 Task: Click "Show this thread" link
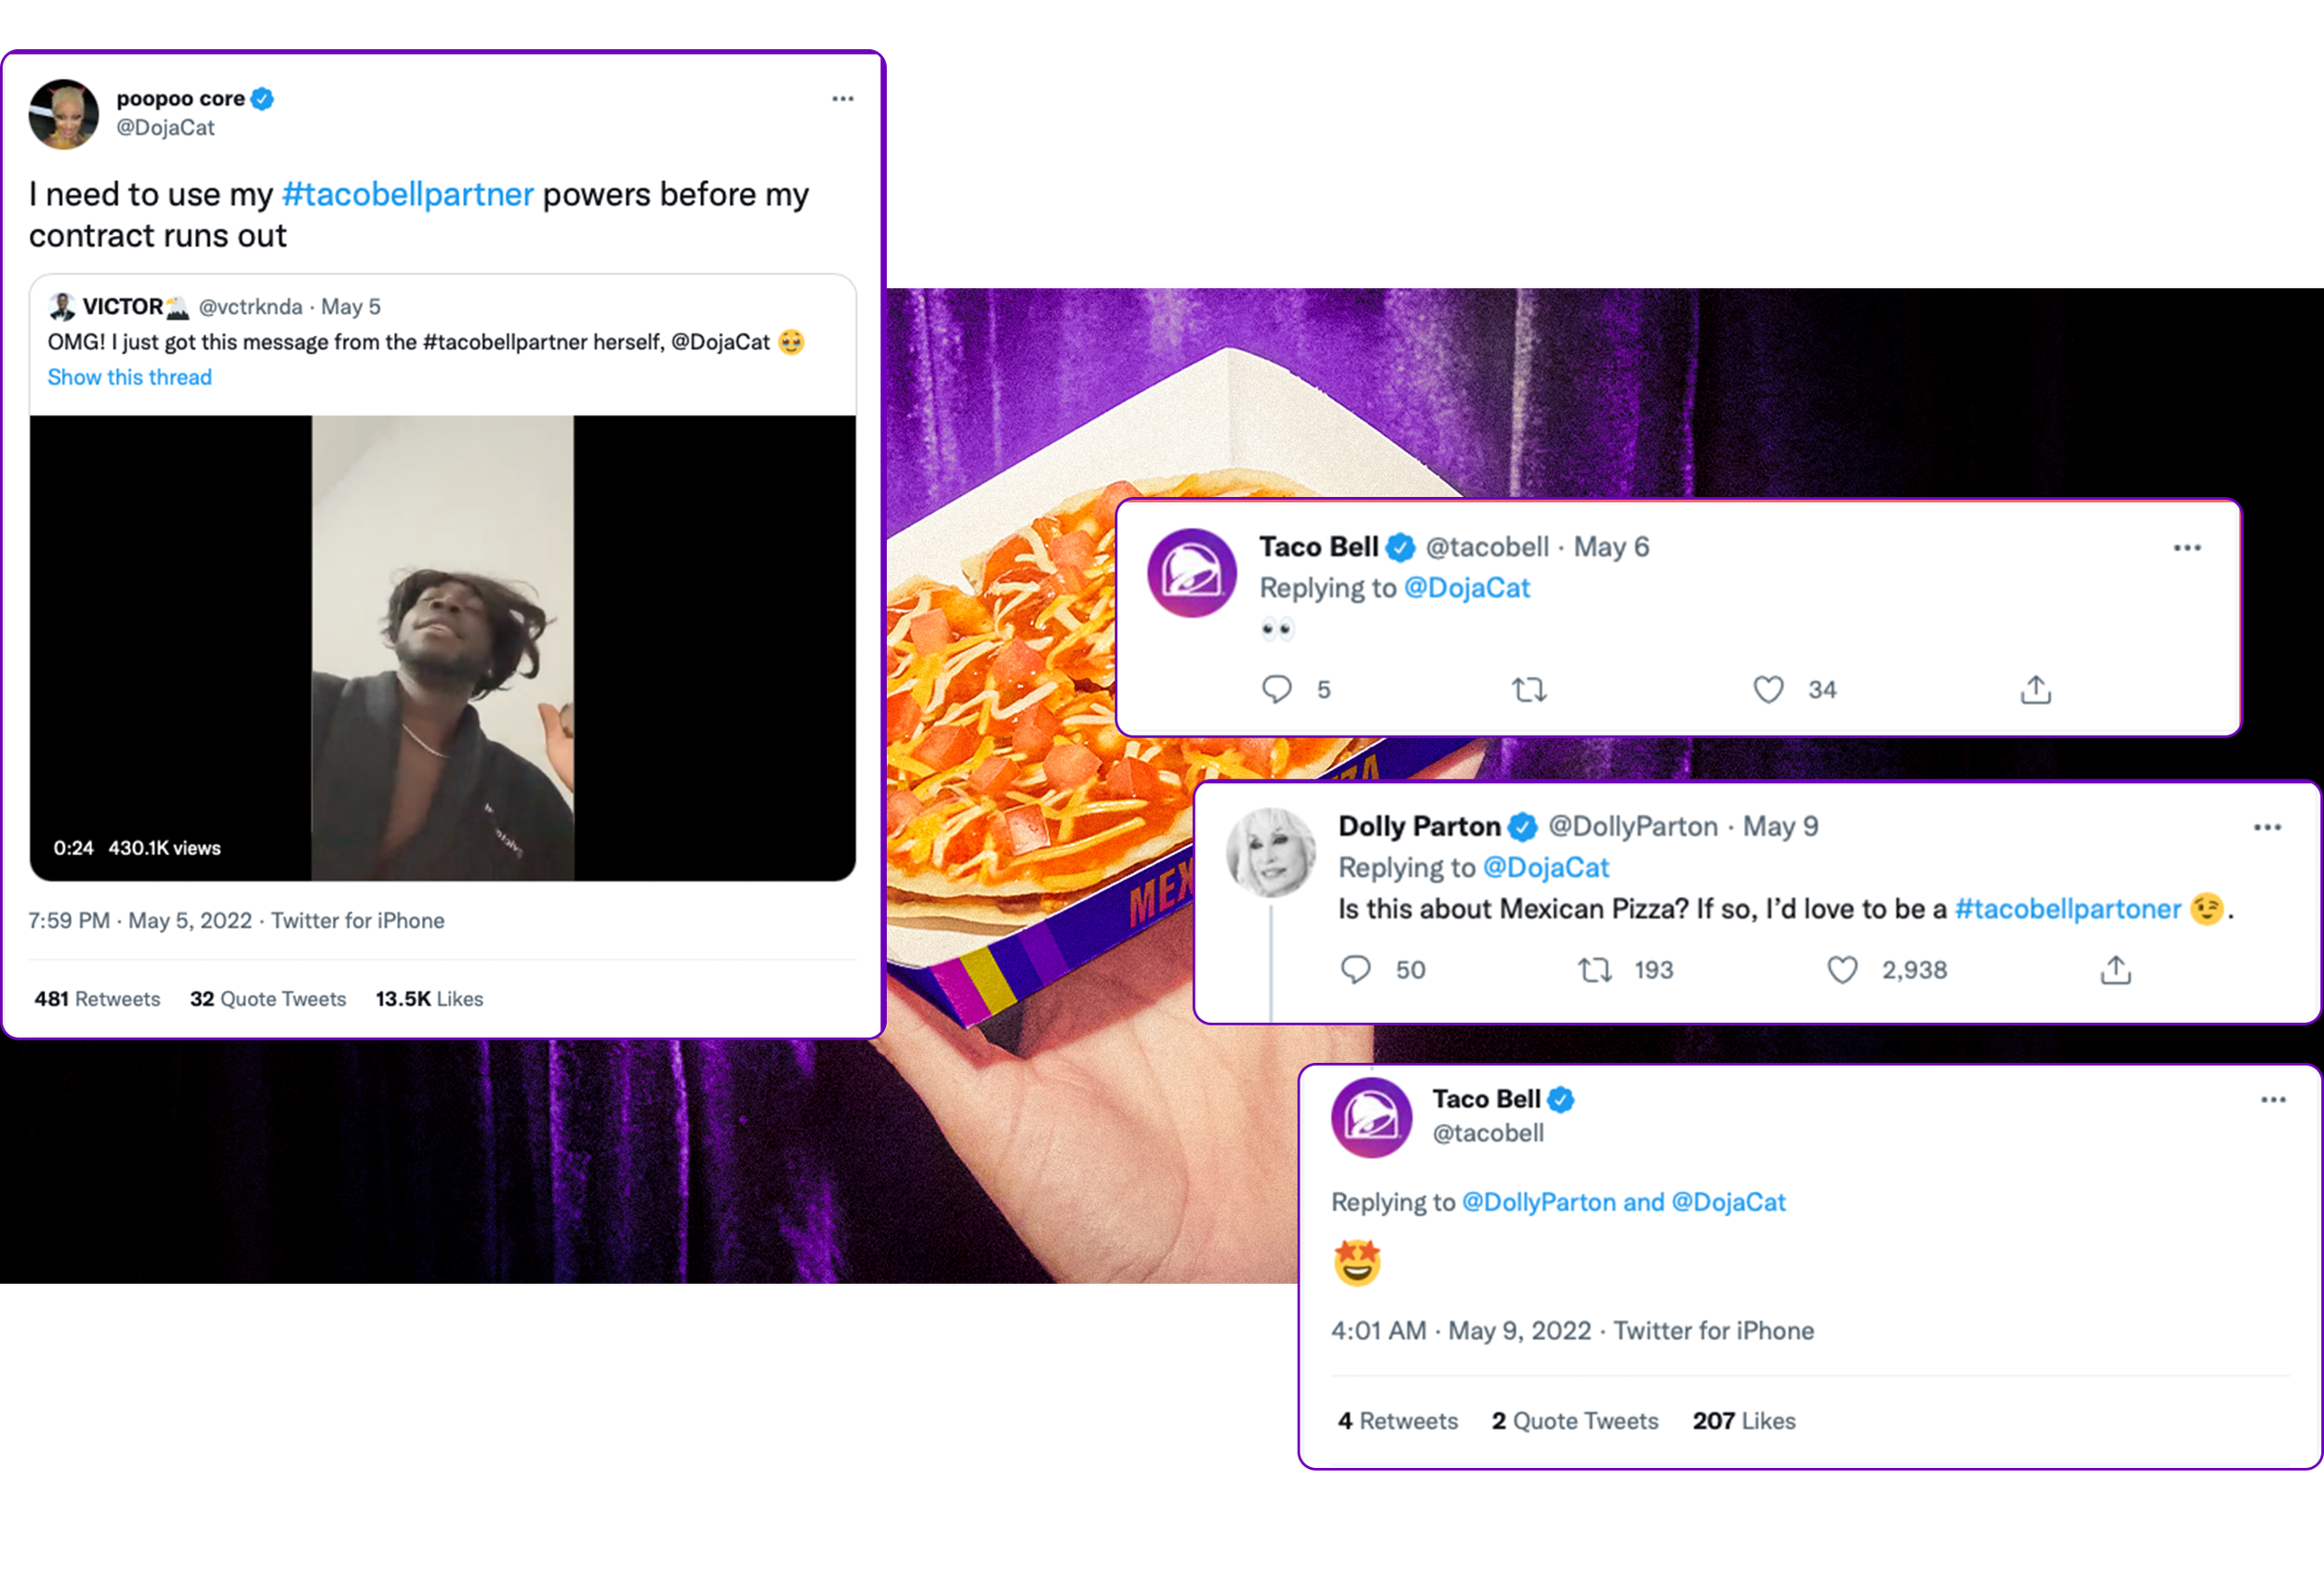pyautogui.click(x=130, y=378)
